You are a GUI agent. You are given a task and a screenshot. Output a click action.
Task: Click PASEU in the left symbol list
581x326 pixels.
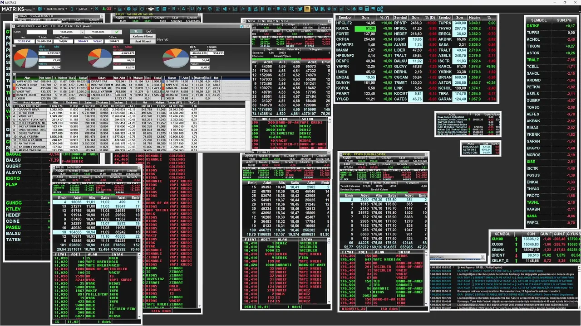pyautogui.click(x=14, y=227)
